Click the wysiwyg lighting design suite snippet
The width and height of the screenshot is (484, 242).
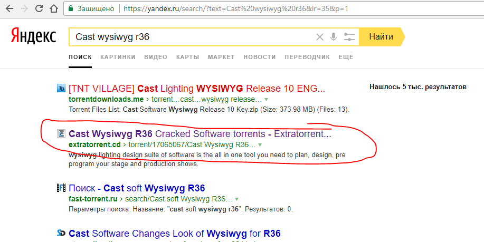tap(207, 159)
